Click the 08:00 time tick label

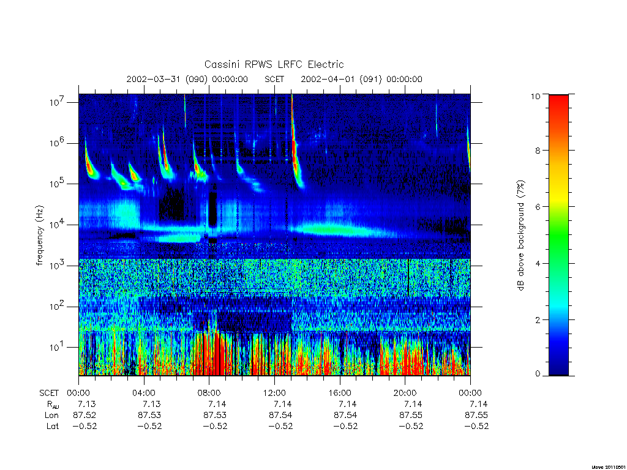point(209,394)
